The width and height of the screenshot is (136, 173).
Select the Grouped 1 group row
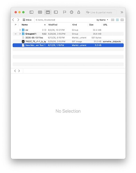click(x=68, y=34)
